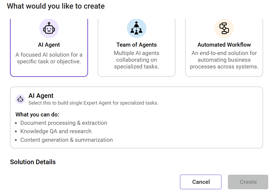The image size is (275, 193).
Task: Pick the Automated Workflow option title
Action: (x=224, y=45)
